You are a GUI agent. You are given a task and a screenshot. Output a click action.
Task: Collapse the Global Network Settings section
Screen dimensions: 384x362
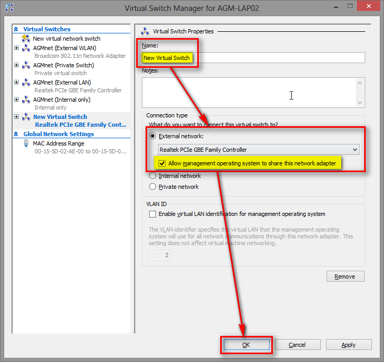(x=16, y=134)
